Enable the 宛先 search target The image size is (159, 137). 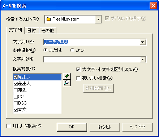(x=16, y=90)
